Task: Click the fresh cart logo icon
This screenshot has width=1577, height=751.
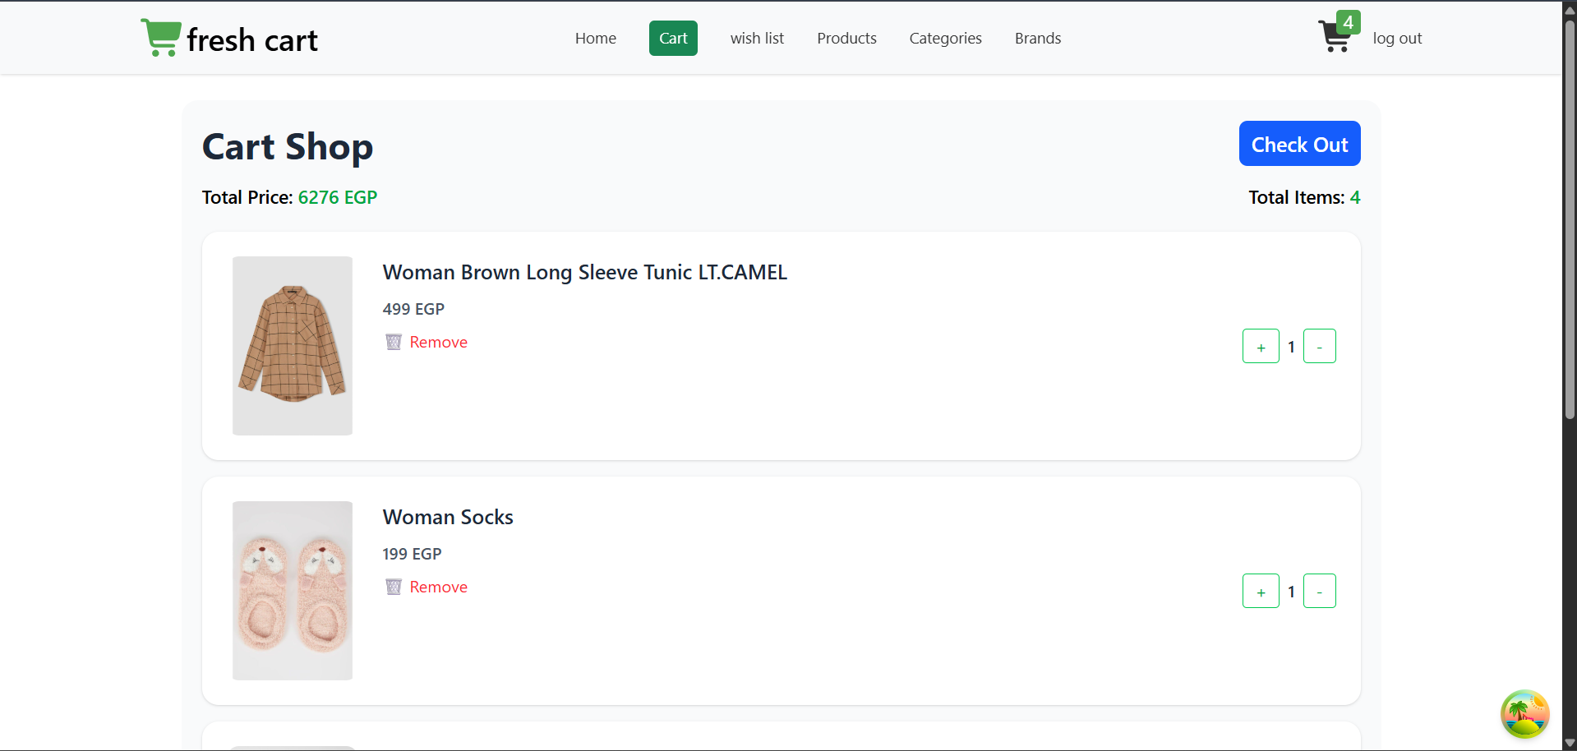Action: (x=161, y=38)
